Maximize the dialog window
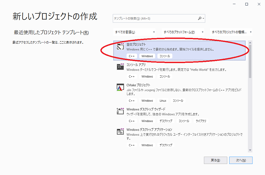This screenshot has height=175, width=265. pos(247,4)
